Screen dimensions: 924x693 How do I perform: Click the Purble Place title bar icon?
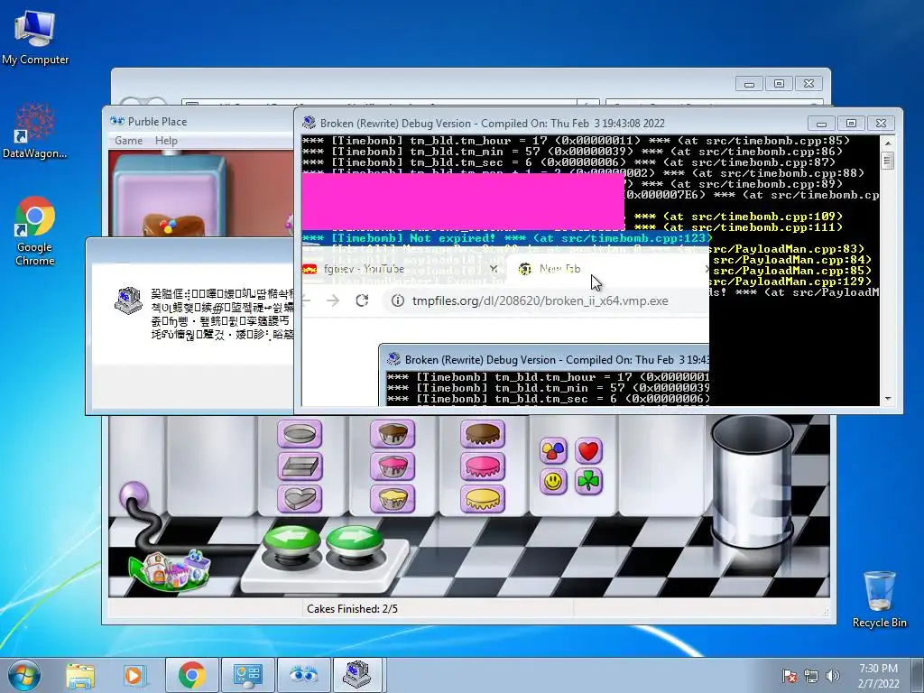tap(117, 122)
